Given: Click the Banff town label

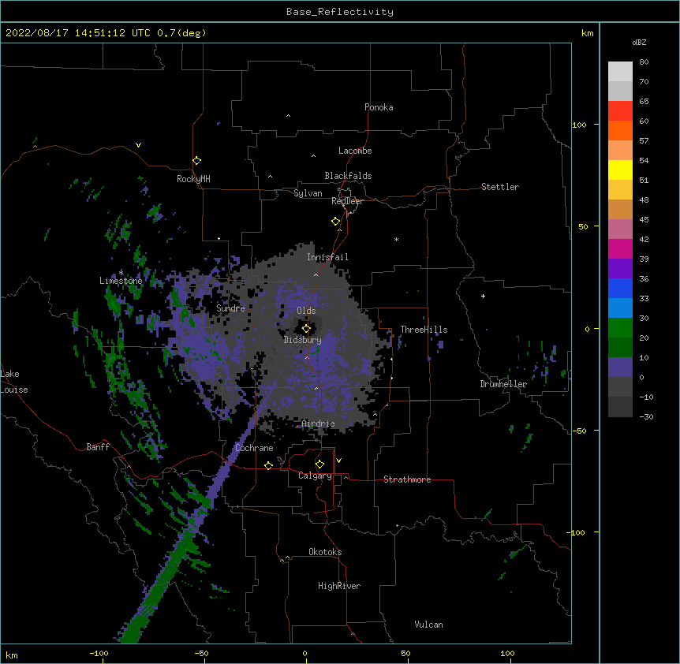Looking at the screenshot, I should click(98, 447).
